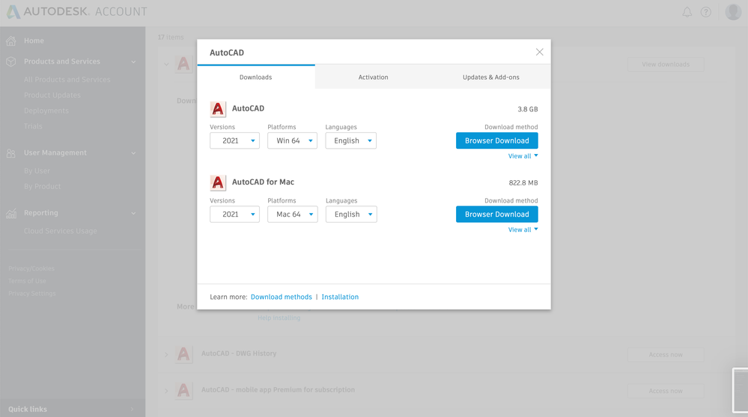Click the AutoCAD for Mac product icon
748x417 pixels.
(x=218, y=182)
